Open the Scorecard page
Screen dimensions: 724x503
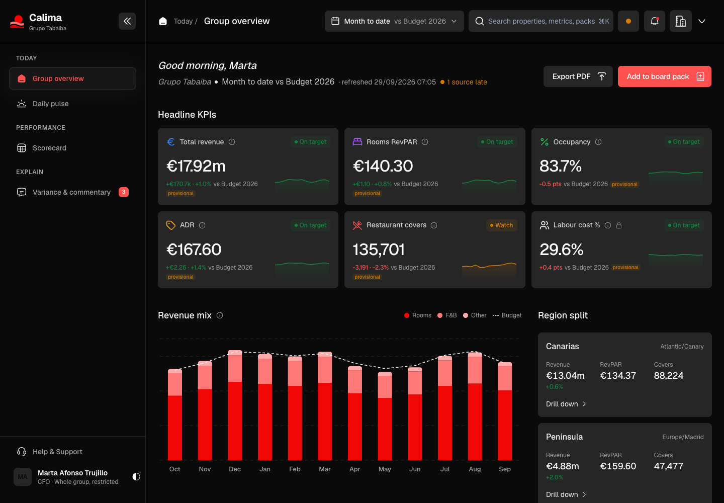(72, 148)
